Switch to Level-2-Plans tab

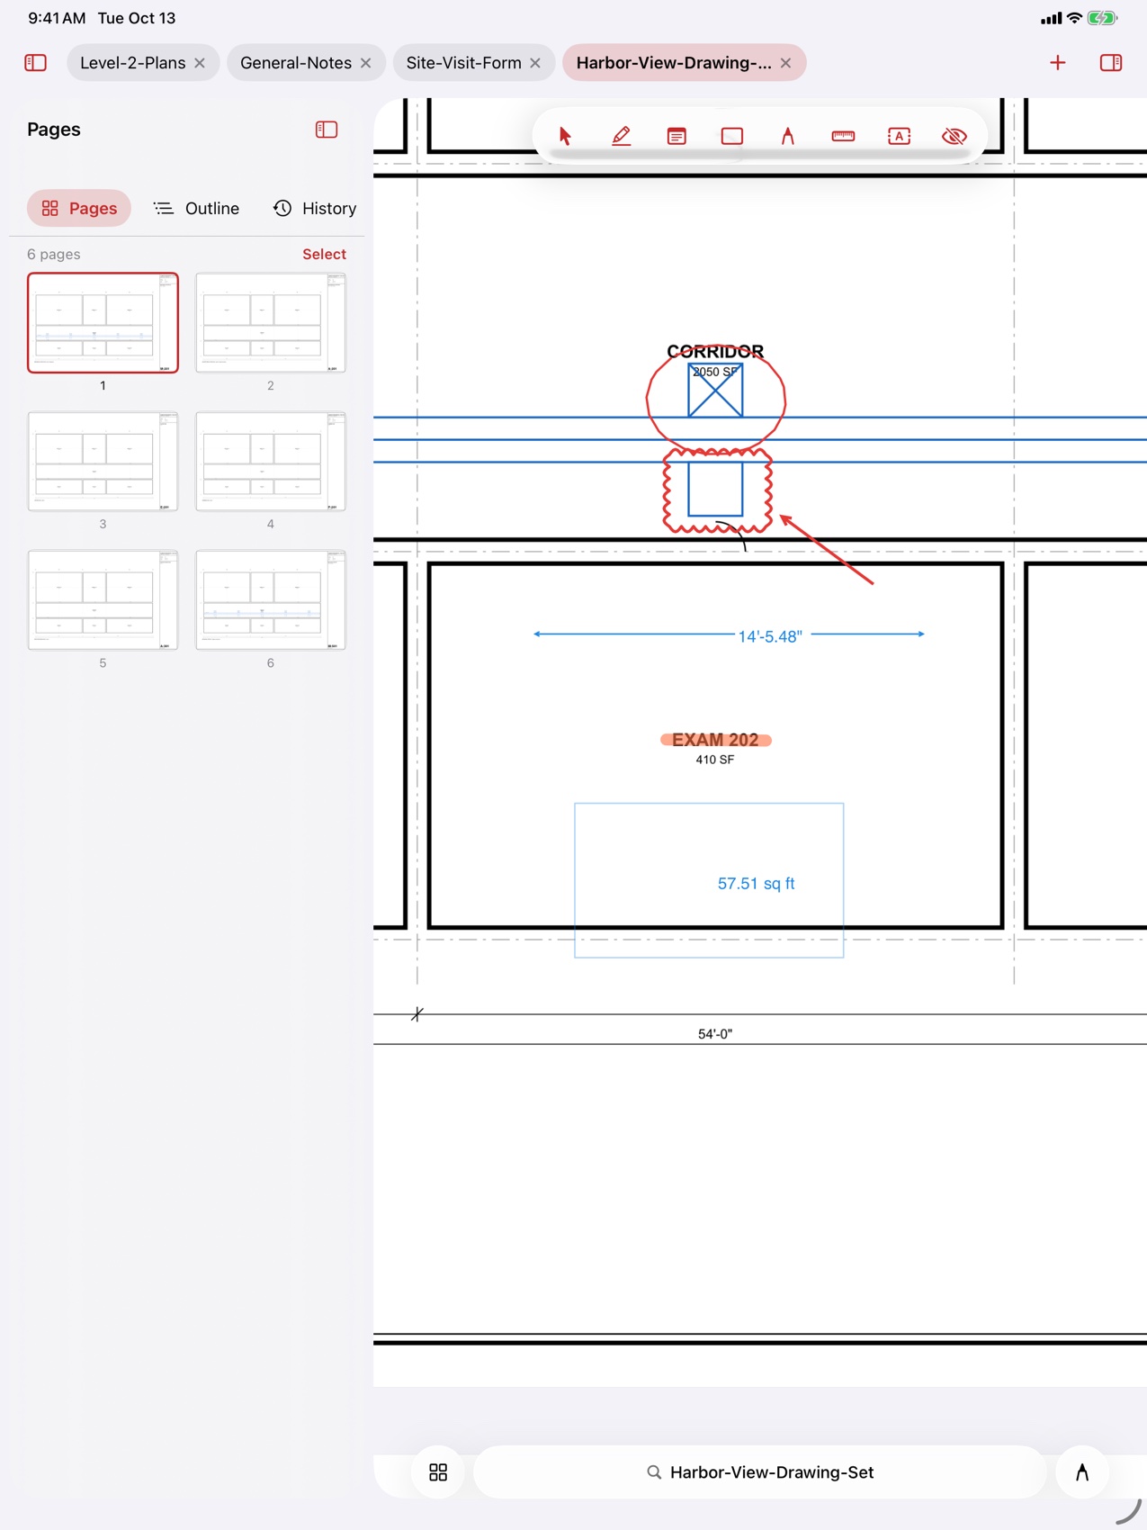(x=132, y=63)
